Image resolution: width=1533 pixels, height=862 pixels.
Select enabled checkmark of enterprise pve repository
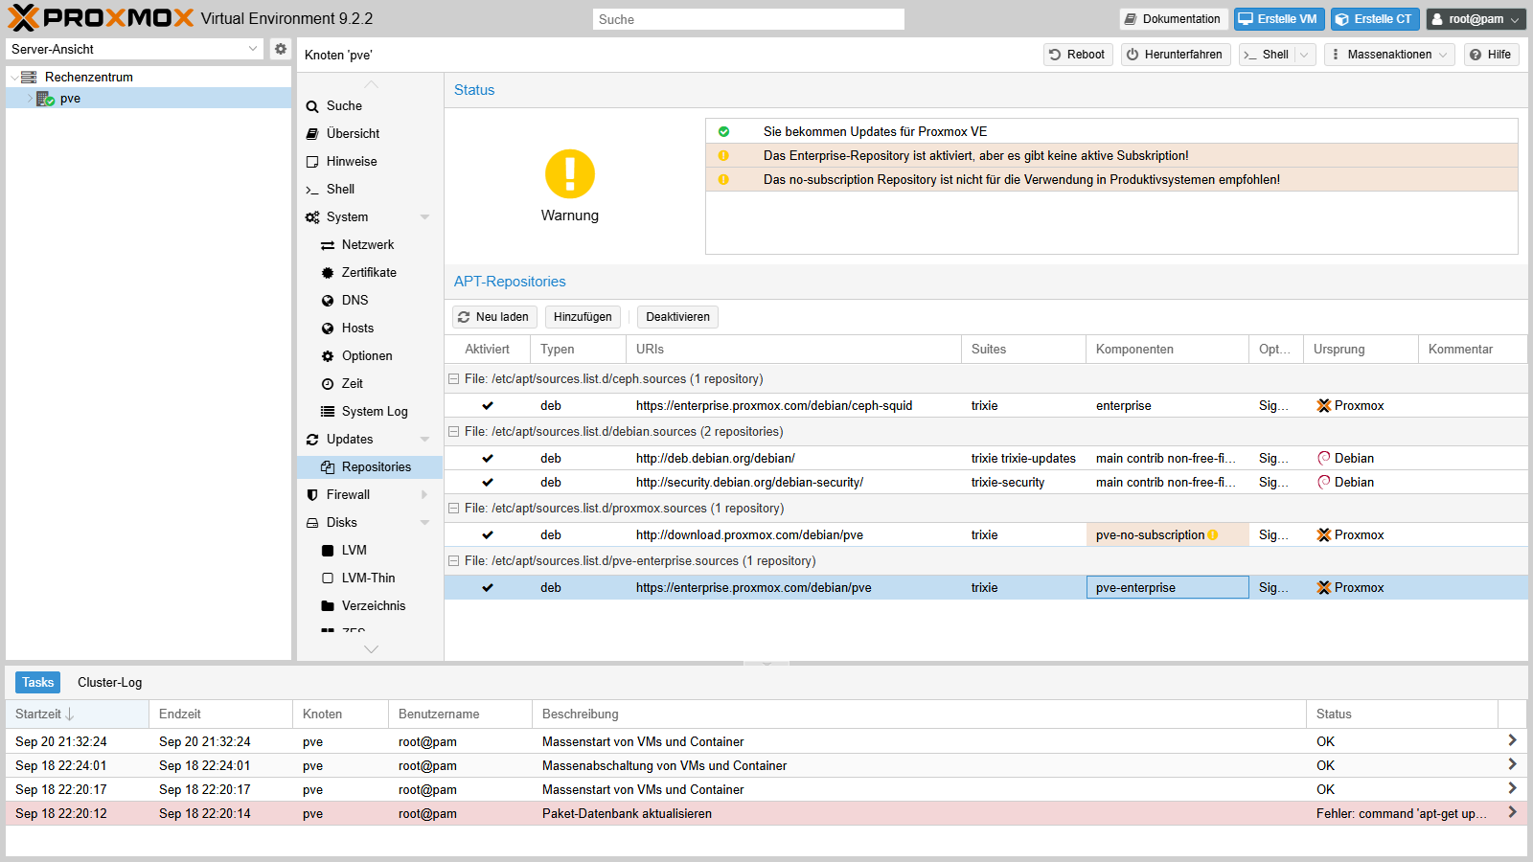coord(488,588)
